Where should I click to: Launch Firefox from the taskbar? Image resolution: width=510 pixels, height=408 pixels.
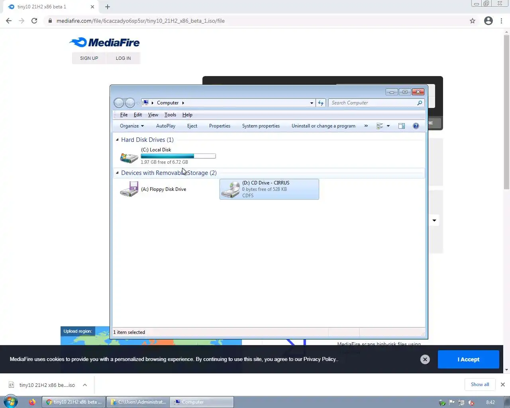32,402
